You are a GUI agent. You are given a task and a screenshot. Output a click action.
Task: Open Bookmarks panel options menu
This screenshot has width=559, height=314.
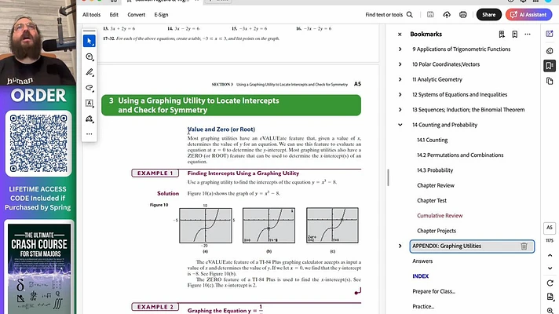528,35
